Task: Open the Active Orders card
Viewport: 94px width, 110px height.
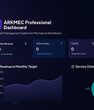Action: [x=49, y=48]
